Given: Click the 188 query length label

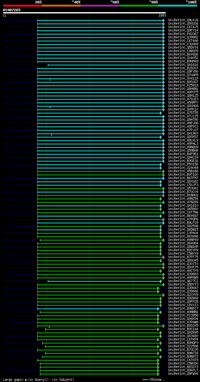Looking at the screenshot, I should (x=162, y=15).
